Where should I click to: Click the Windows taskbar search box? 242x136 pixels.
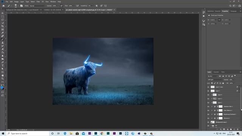[x=28, y=133]
